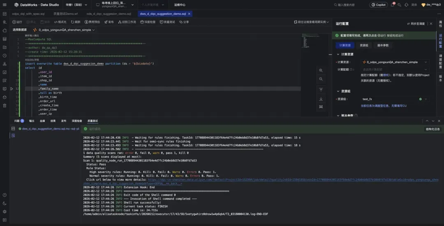The image size is (444, 226).
Task: Open the 属性 (Properties) side tab
Action: (x=440, y=24)
